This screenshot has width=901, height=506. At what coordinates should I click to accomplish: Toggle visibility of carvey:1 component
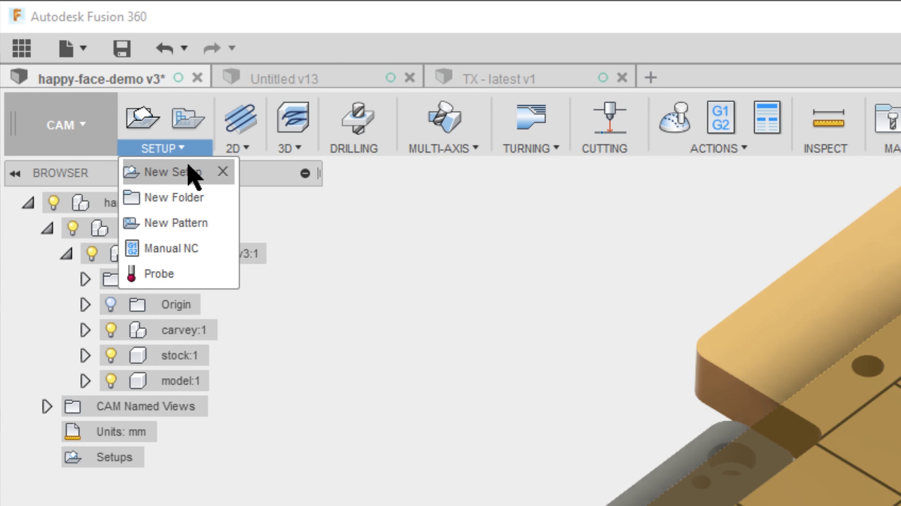[111, 330]
